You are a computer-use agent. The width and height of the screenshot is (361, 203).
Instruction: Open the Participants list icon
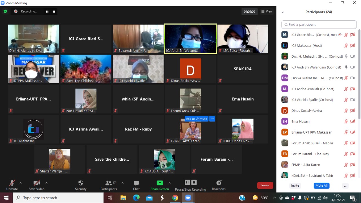109,183
